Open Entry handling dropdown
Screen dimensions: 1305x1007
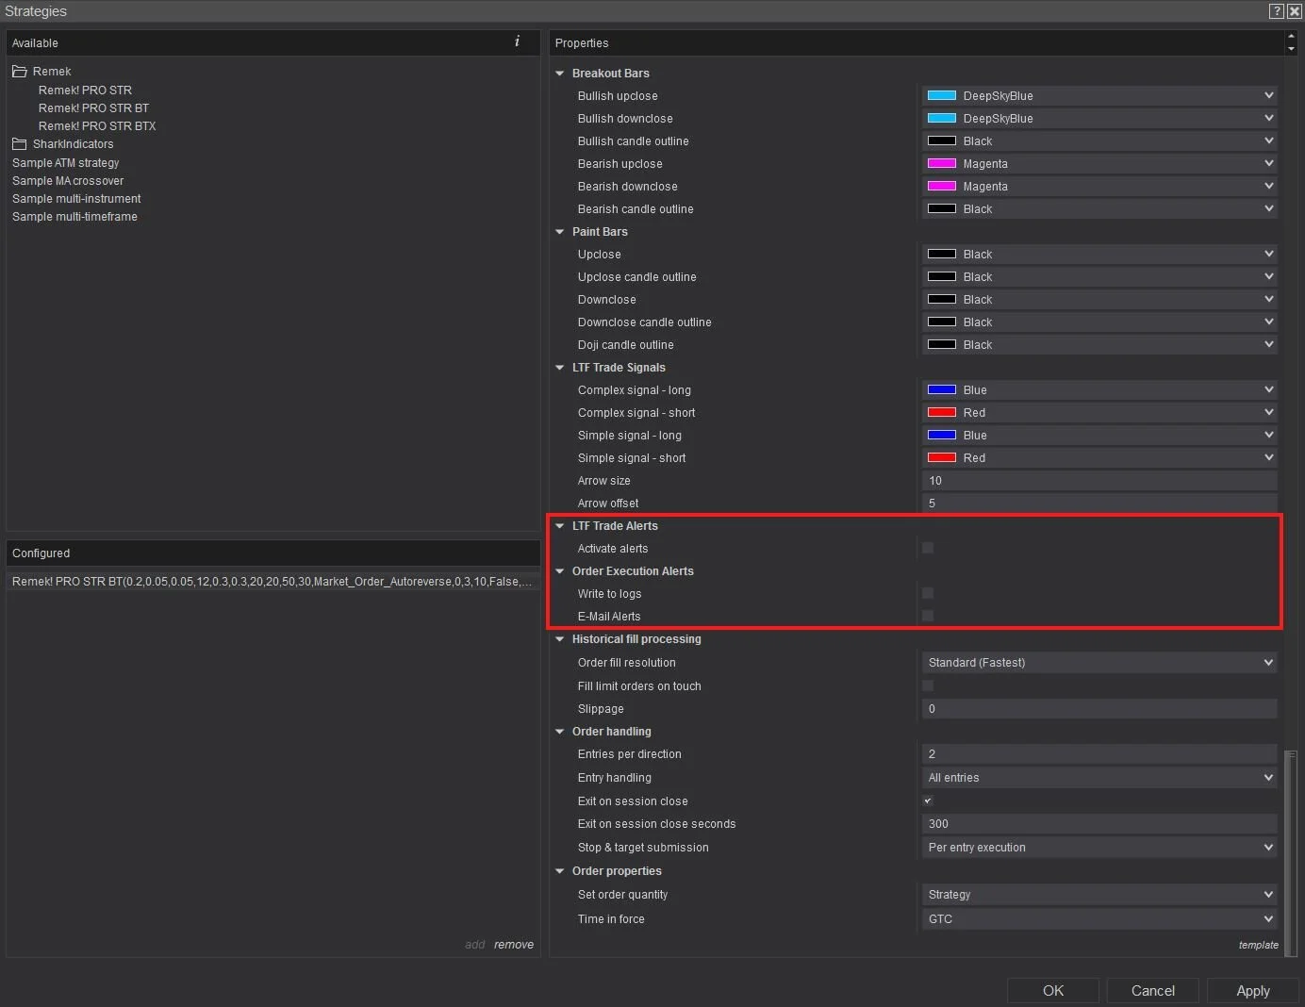click(x=1099, y=777)
